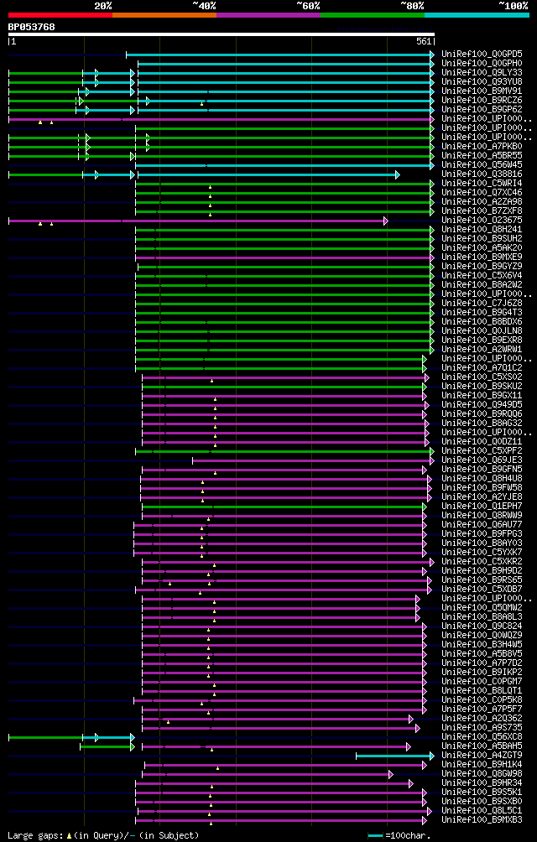Select hit UniRef100_Q1EPH7
537x842 pixels.
pyautogui.click(x=482, y=506)
